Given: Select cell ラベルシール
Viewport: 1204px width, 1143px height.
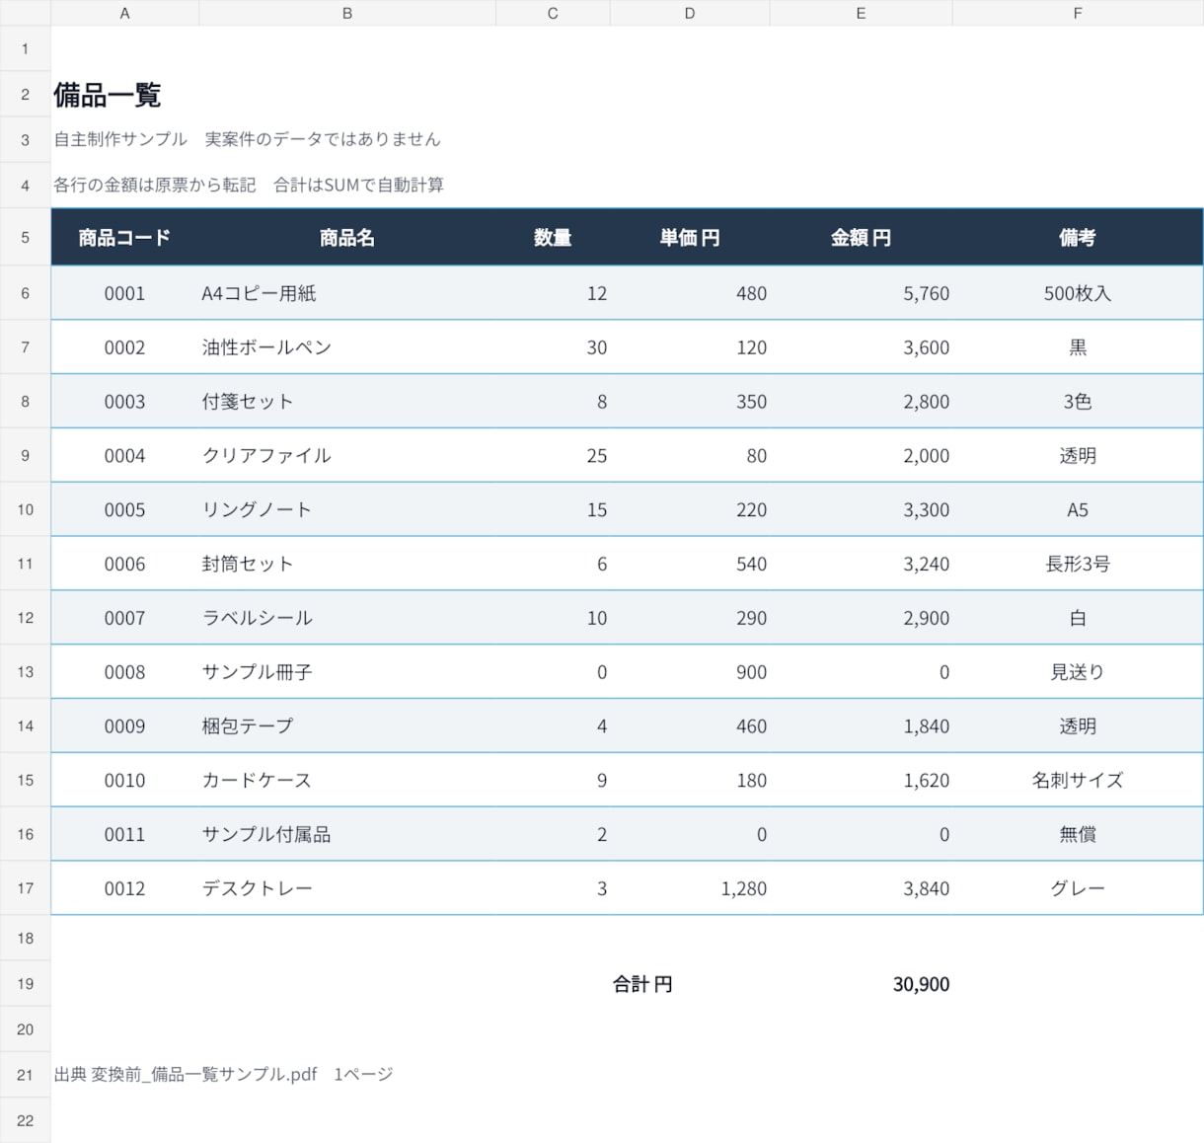Looking at the screenshot, I should 347,618.
